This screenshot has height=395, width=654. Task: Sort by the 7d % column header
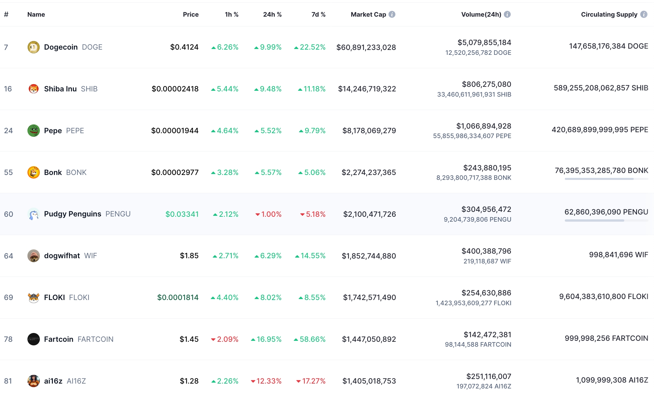click(x=318, y=14)
